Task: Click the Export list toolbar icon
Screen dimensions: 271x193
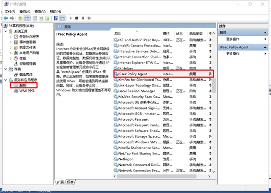Action: [x=47, y=18]
